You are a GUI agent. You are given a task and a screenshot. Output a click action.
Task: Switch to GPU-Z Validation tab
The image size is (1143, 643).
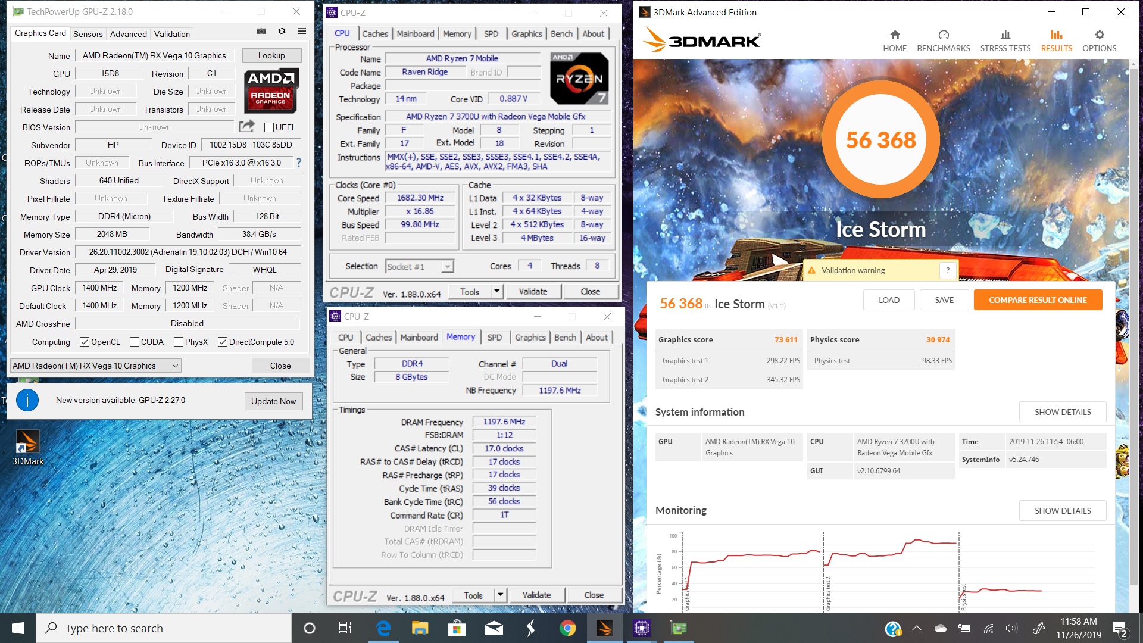172,34
